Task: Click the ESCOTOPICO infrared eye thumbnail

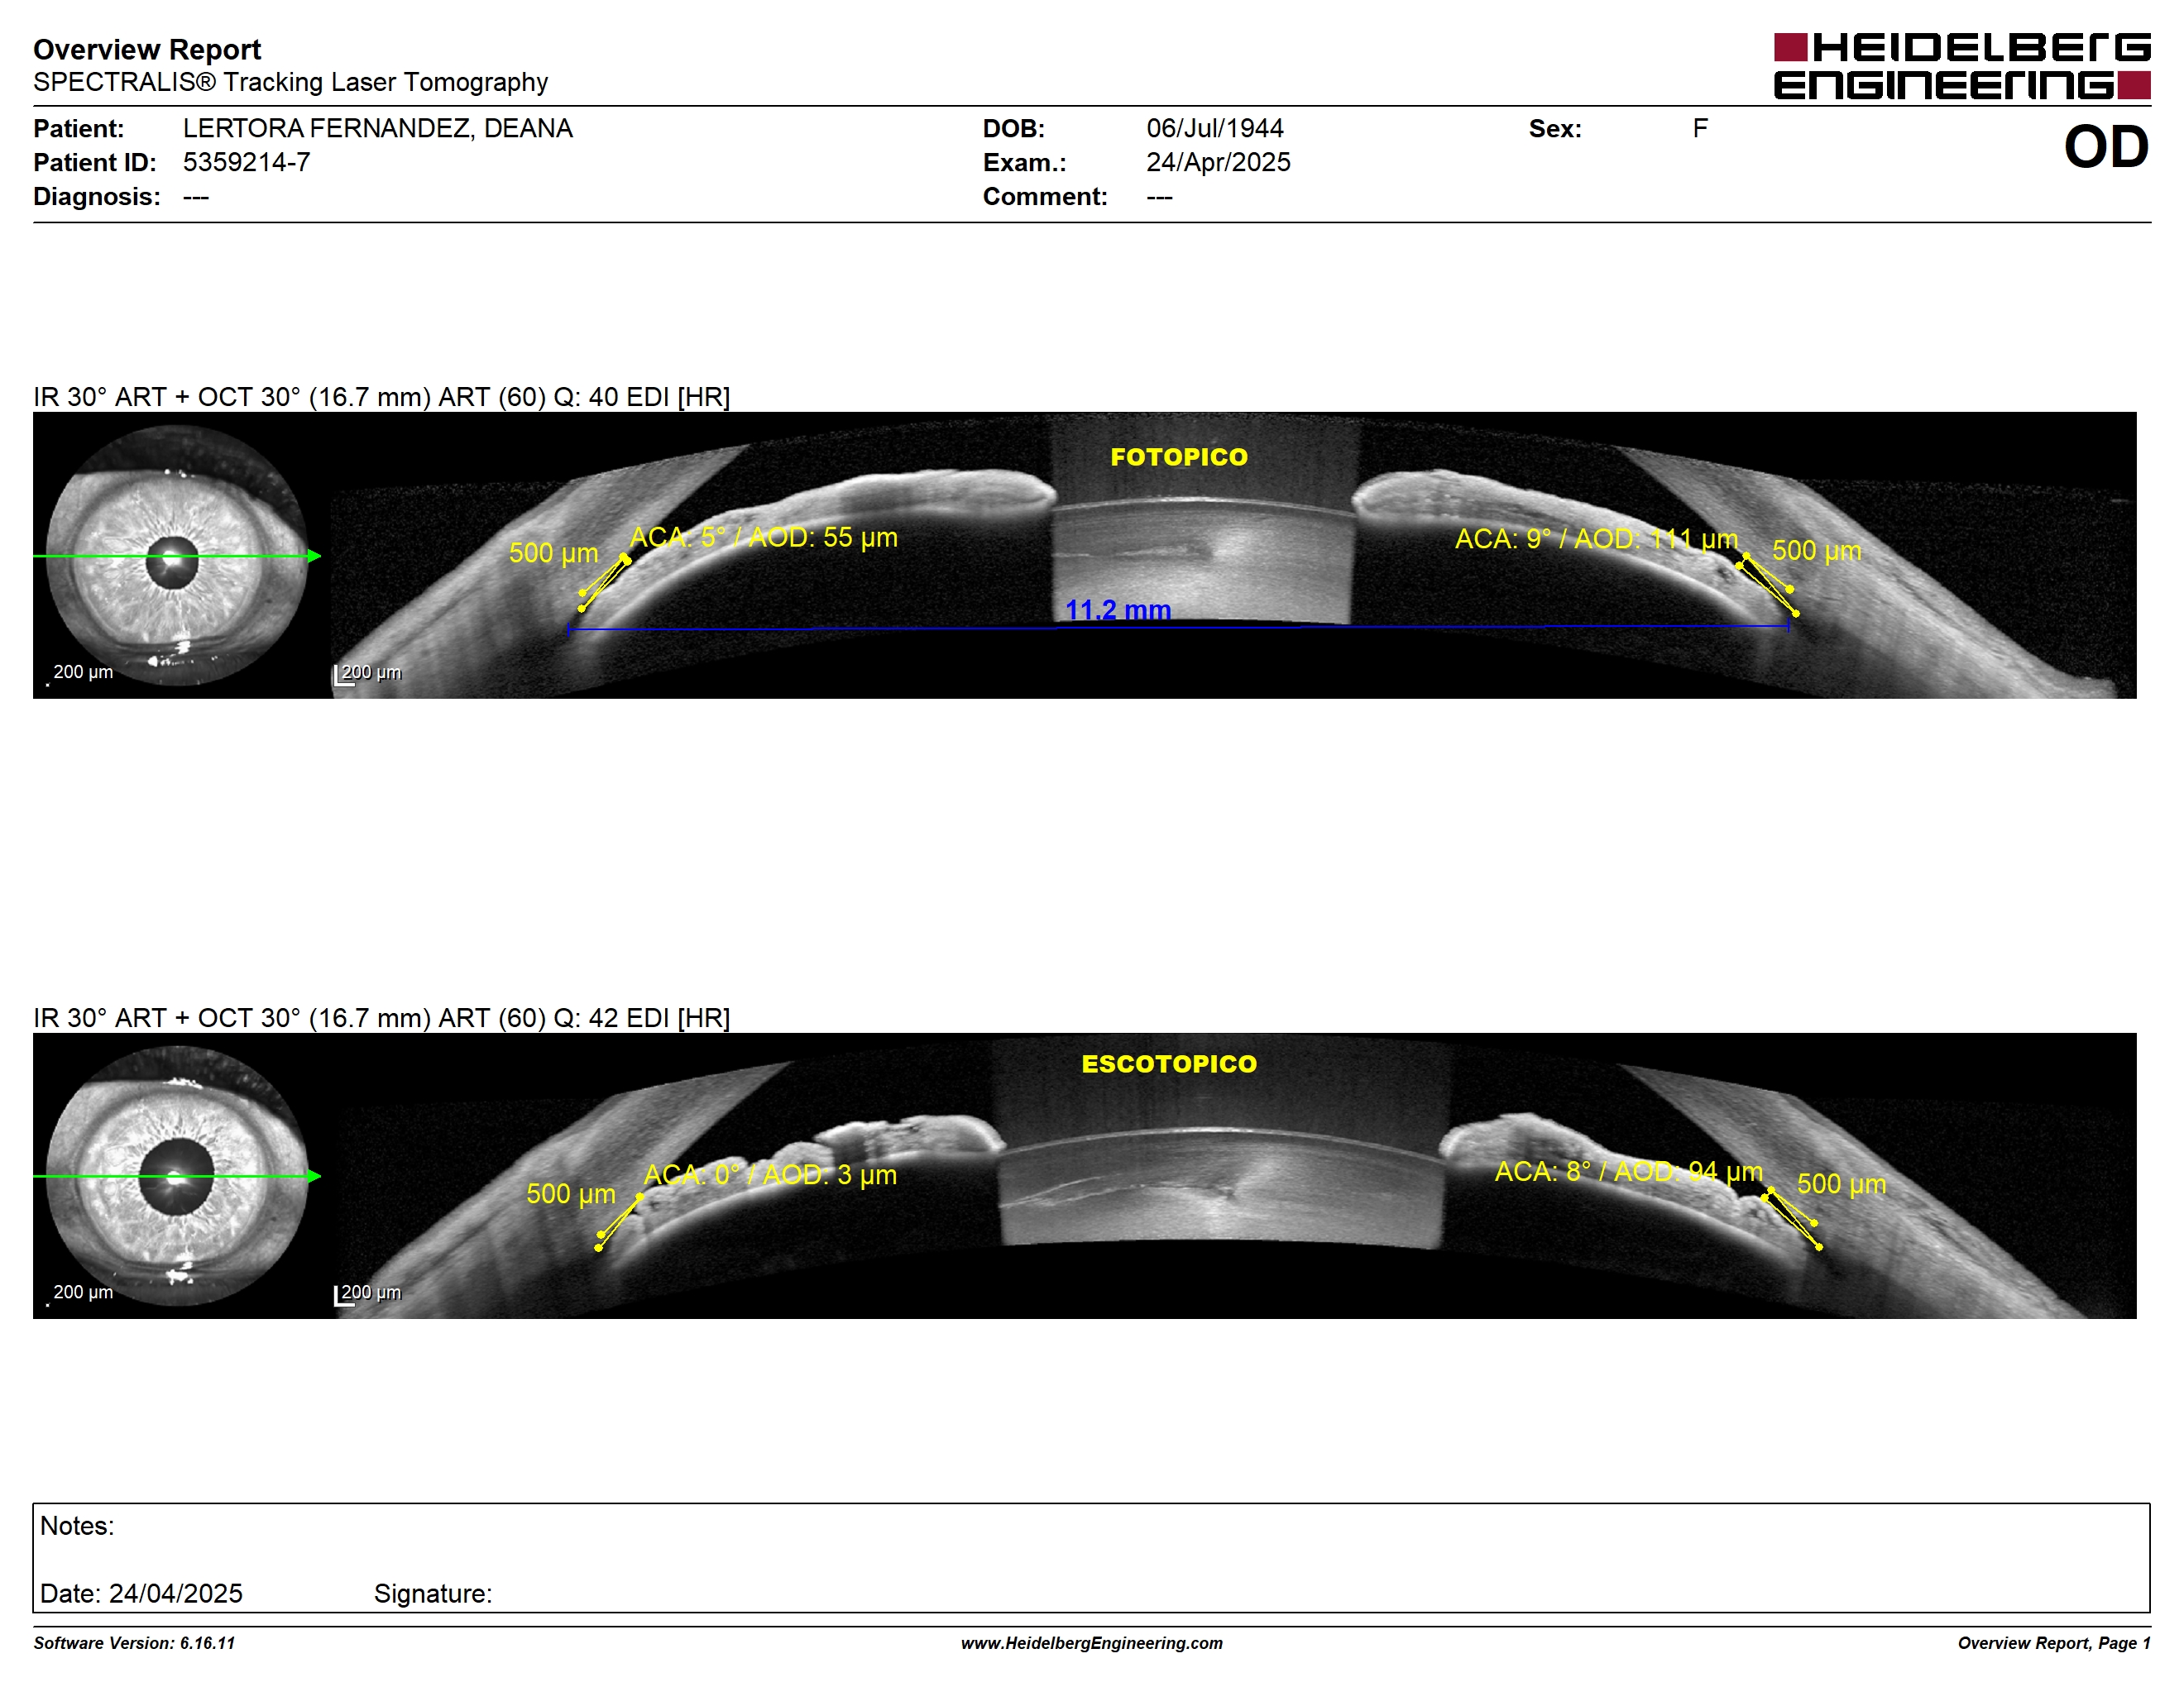Action: [178, 1176]
